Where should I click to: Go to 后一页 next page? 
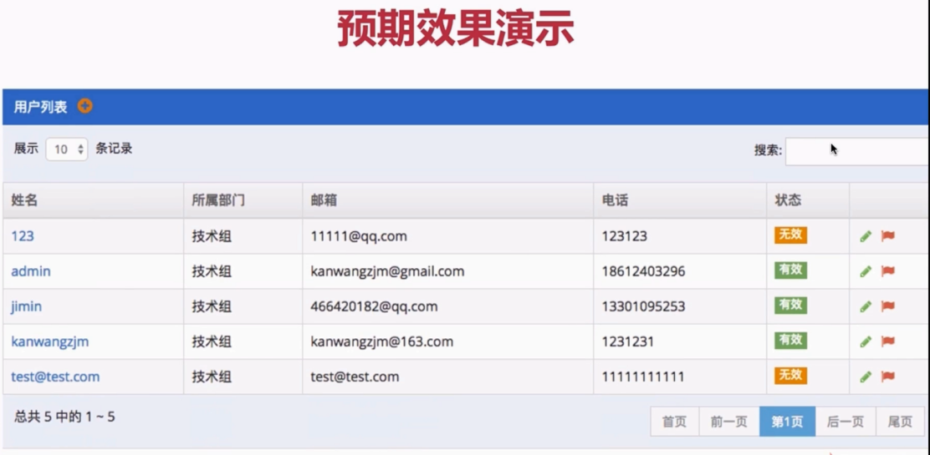click(x=846, y=422)
